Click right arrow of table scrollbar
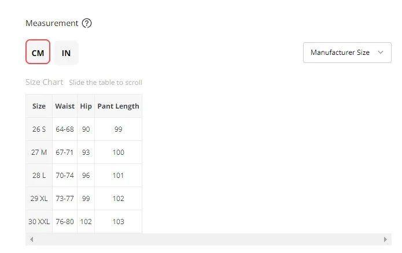402x253 pixels. [x=386, y=239]
